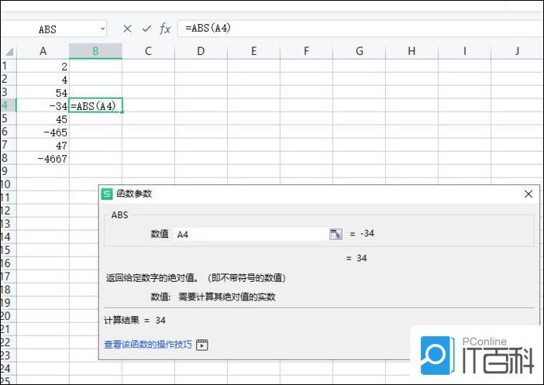
Task: Click cell A8 containing -4667
Action: coord(43,159)
